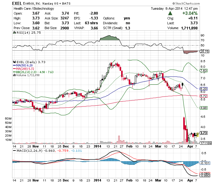Click the VWAP value 3.66
The width and height of the screenshot is (212, 183).
pyautogui.click(x=94, y=28)
